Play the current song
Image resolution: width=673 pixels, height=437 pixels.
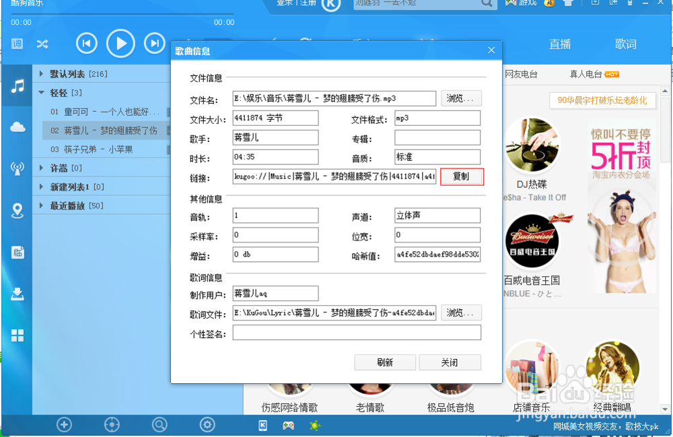pyautogui.click(x=120, y=43)
